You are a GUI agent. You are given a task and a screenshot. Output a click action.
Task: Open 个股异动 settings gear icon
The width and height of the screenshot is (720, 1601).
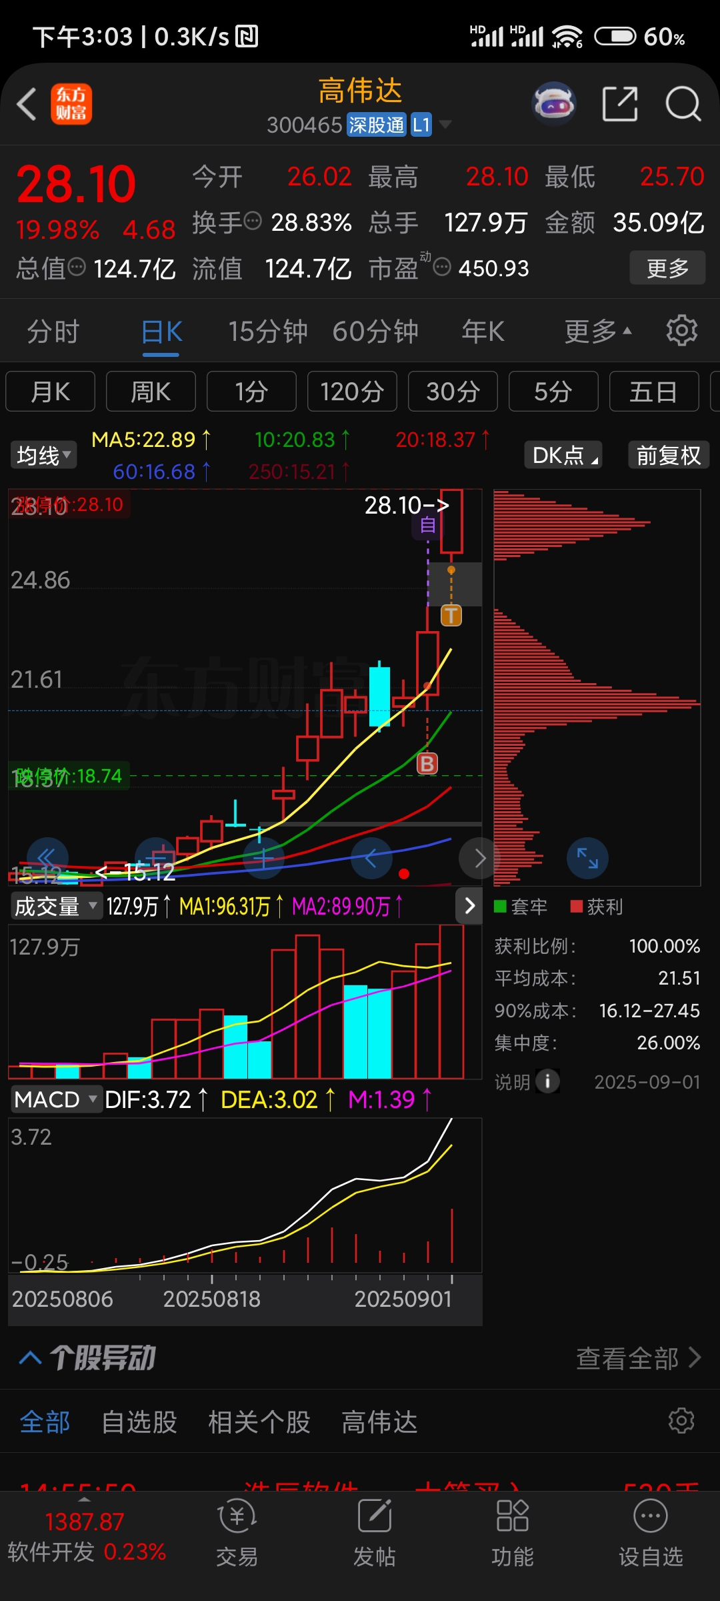681,1421
